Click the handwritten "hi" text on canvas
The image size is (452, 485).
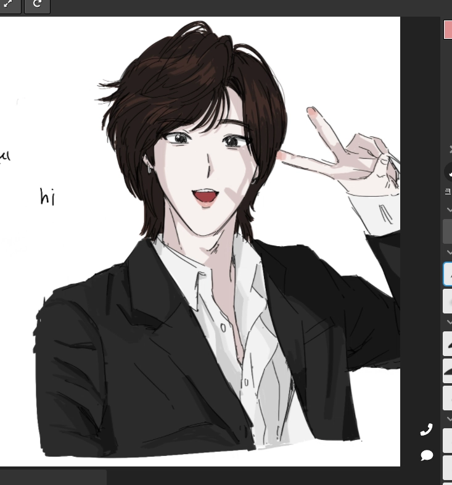[x=47, y=197]
